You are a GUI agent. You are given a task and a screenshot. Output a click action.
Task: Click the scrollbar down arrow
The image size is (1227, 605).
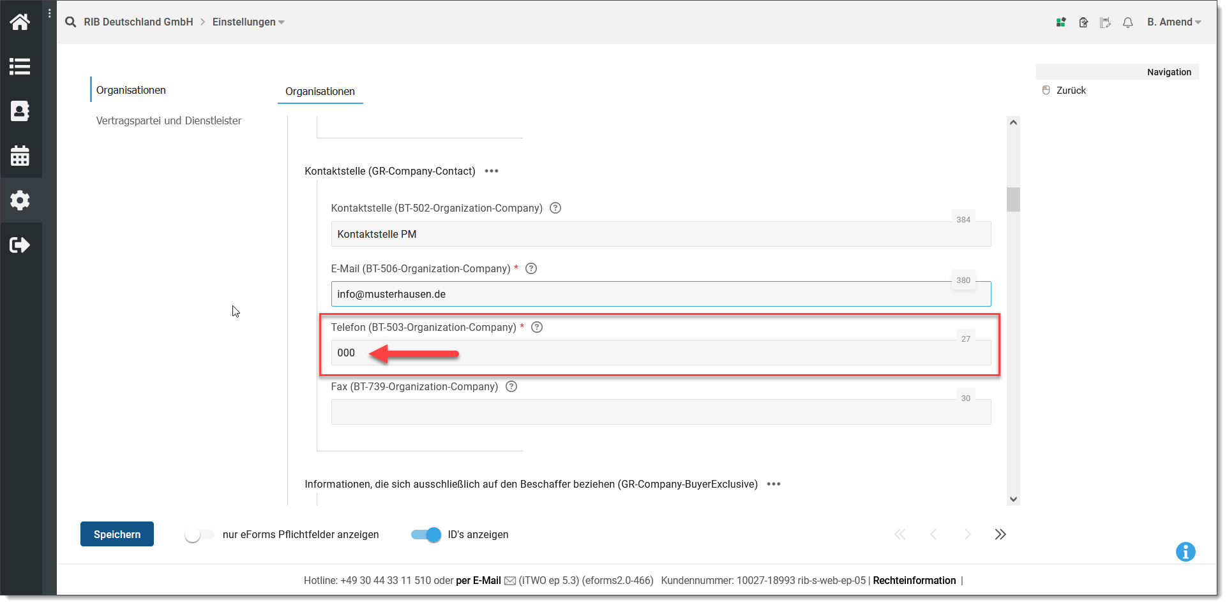pyautogui.click(x=1013, y=499)
